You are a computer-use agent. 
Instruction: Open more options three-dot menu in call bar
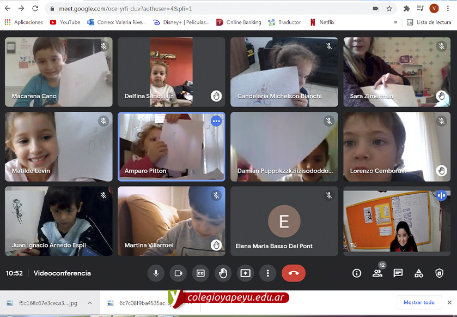click(x=267, y=273)
